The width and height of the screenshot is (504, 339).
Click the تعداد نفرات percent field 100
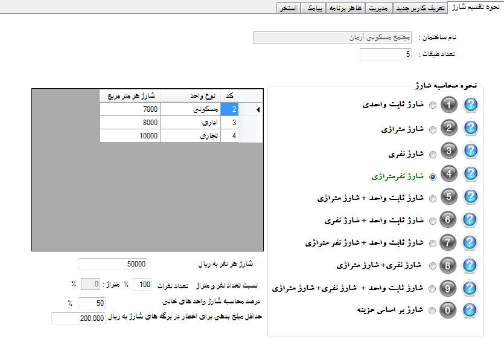tap(142, 285)
